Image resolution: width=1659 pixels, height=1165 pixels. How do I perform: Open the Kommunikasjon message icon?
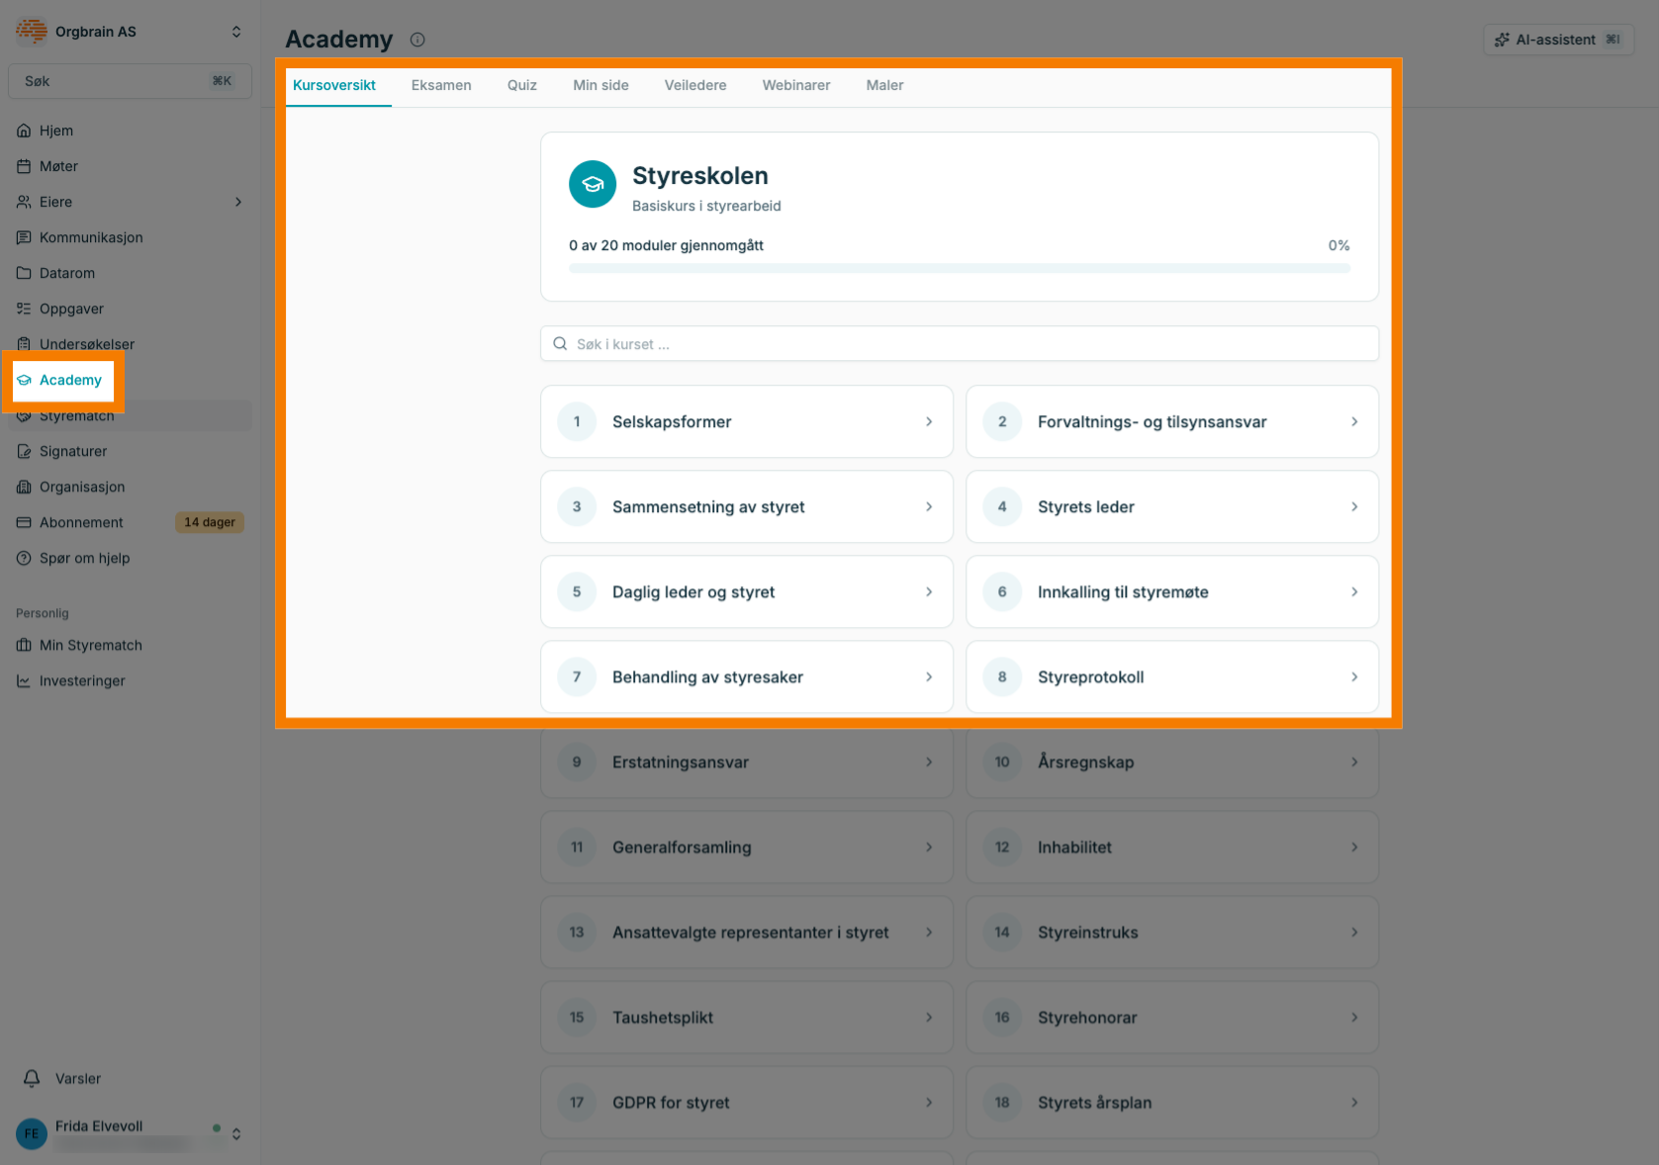(24, 237)
